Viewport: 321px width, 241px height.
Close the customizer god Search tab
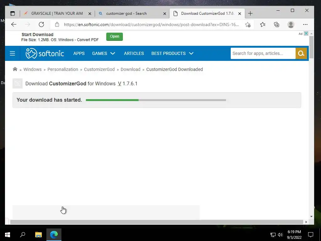(165, 14)
